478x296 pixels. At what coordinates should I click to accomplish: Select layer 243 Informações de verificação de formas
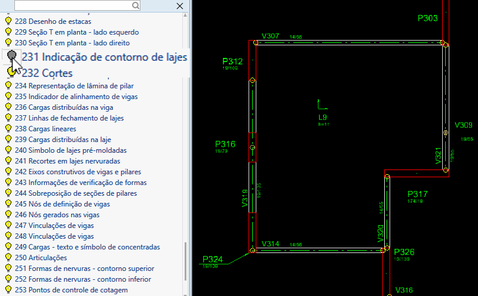81,183
